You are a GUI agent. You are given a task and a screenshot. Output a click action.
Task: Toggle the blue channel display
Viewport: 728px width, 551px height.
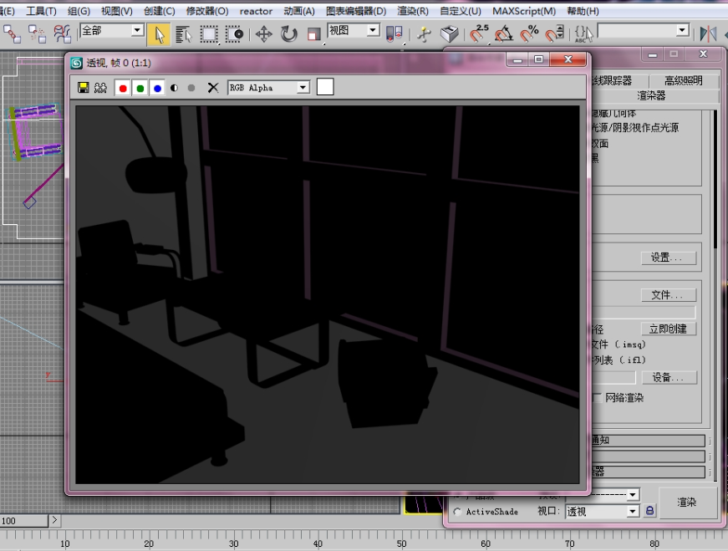[x=157, y=88]
